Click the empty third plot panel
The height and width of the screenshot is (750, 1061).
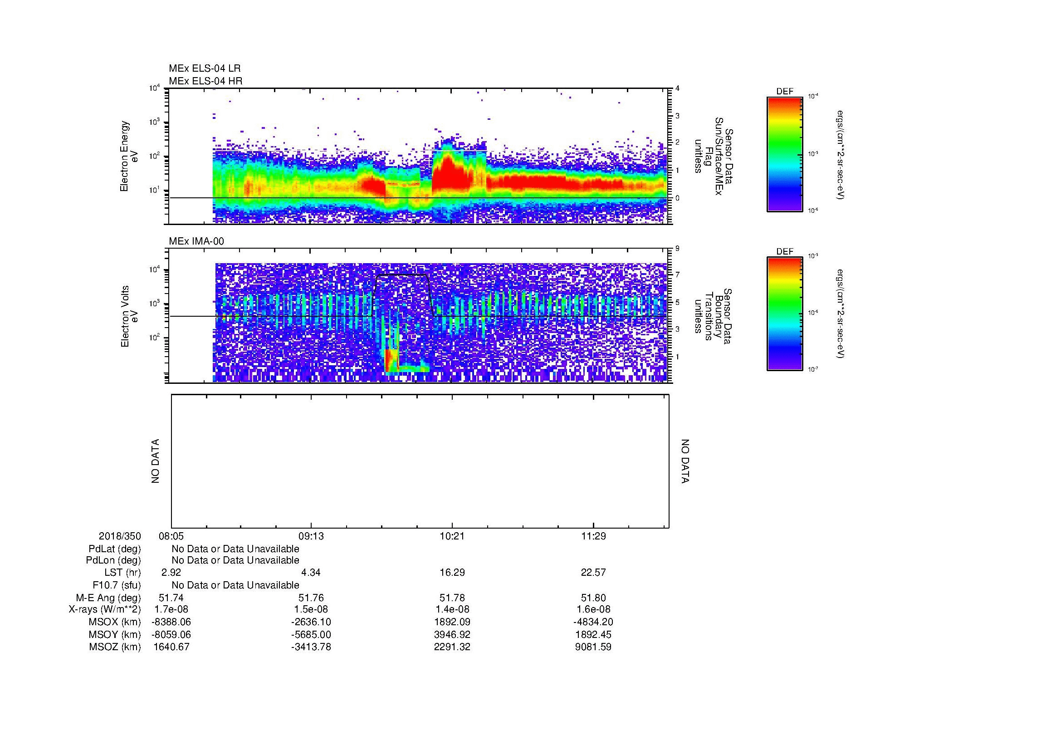click(420, 461)
